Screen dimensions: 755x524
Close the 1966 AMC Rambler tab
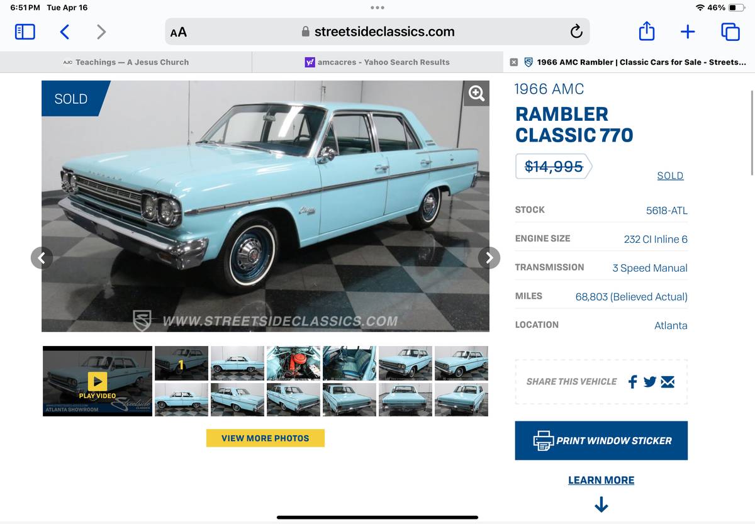click(x=513, y=62)
